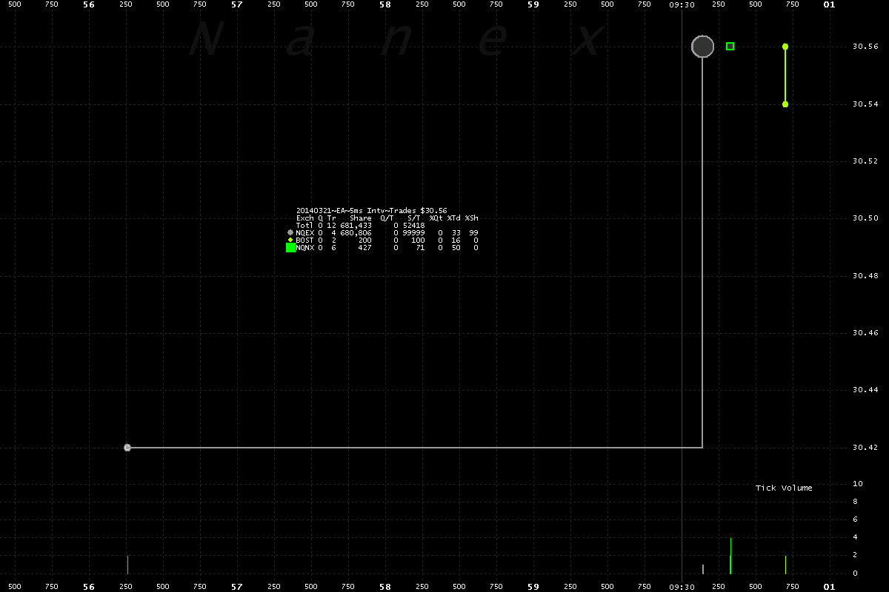Click the 30.42 price axis label
This screenshot has height=592, width=889.
tap(865, 448)
